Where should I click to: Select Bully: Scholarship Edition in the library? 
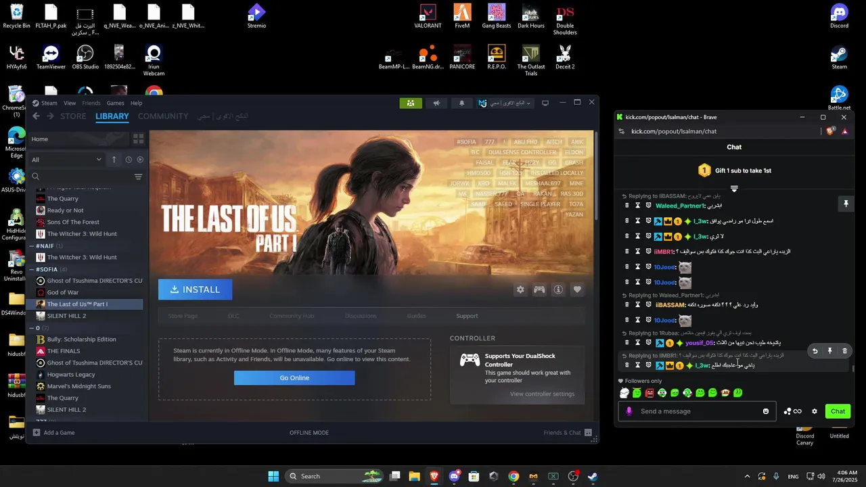[89, 340]
